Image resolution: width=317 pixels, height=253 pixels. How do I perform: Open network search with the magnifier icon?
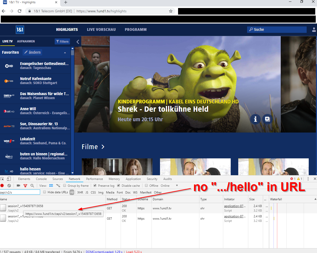pyautogui.click(x=32, y=186)
